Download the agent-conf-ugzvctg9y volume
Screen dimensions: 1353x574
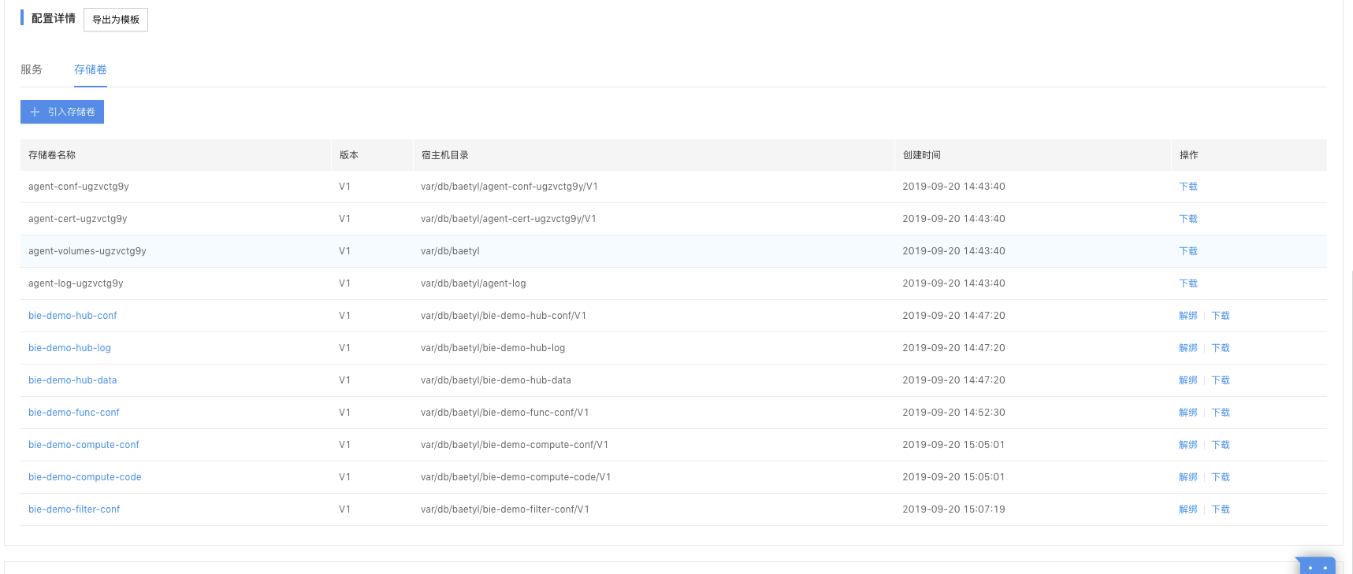coord(1188,187)
